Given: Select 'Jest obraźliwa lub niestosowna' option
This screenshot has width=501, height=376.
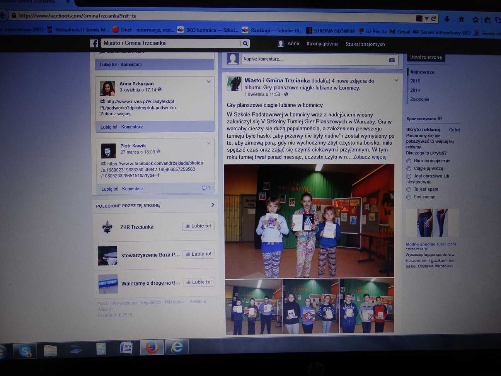Looking at the screenshot, I should tap(409, 176).
